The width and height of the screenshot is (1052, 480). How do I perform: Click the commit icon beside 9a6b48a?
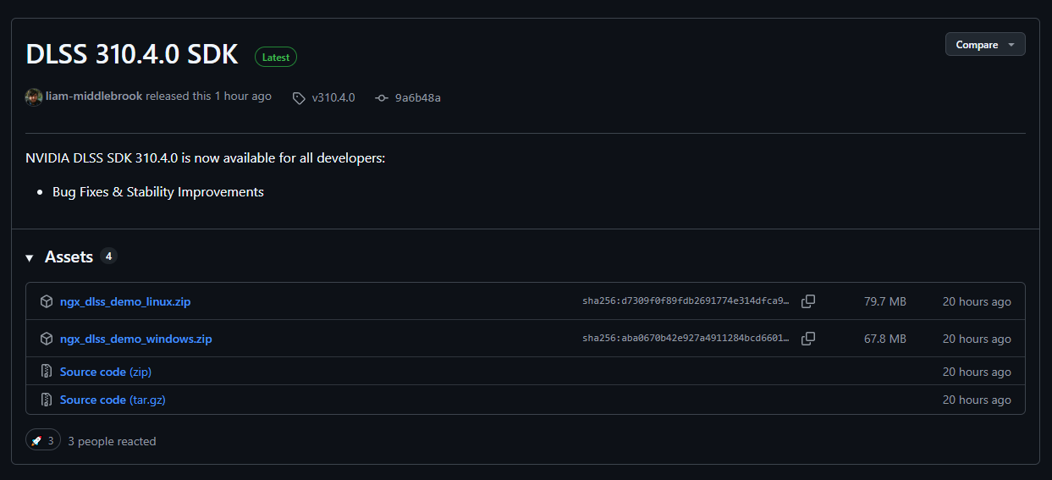[x=382, y=98]
